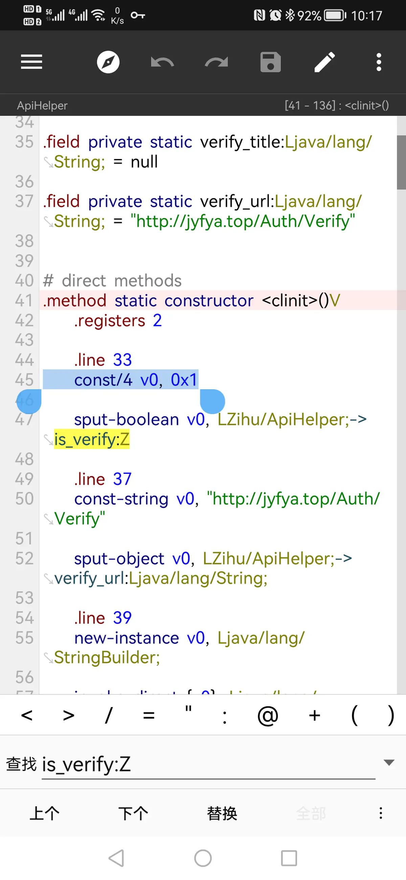Tap the ApiHelper file title
The image size is (406, 880).
[x=42, y=105]
